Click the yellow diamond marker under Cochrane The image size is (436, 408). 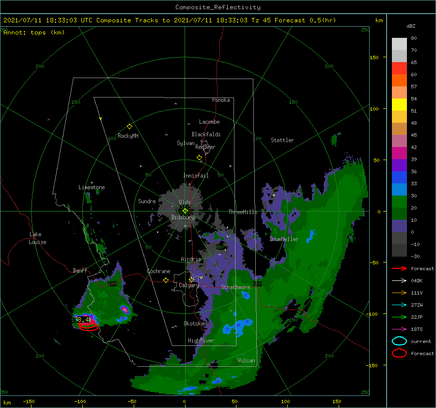166,280
